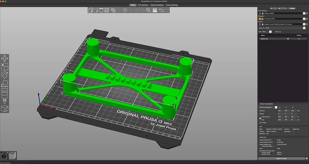Image resolution: width=309 pixels, height=164 pixels.
Task: Select the Seam painting tool
Action: (5, 109)
